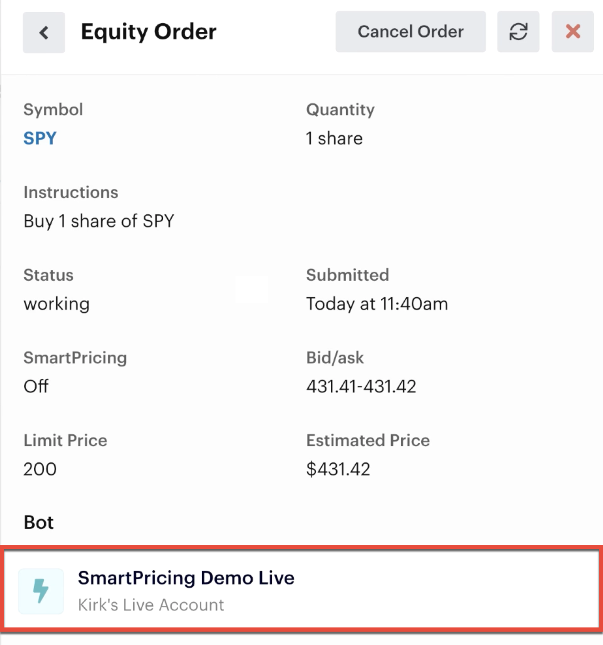This screenshot has height=645, width=603.
Task: Select the 'Buy 1 share of SPY' instruction
Action: click(99, 221)
